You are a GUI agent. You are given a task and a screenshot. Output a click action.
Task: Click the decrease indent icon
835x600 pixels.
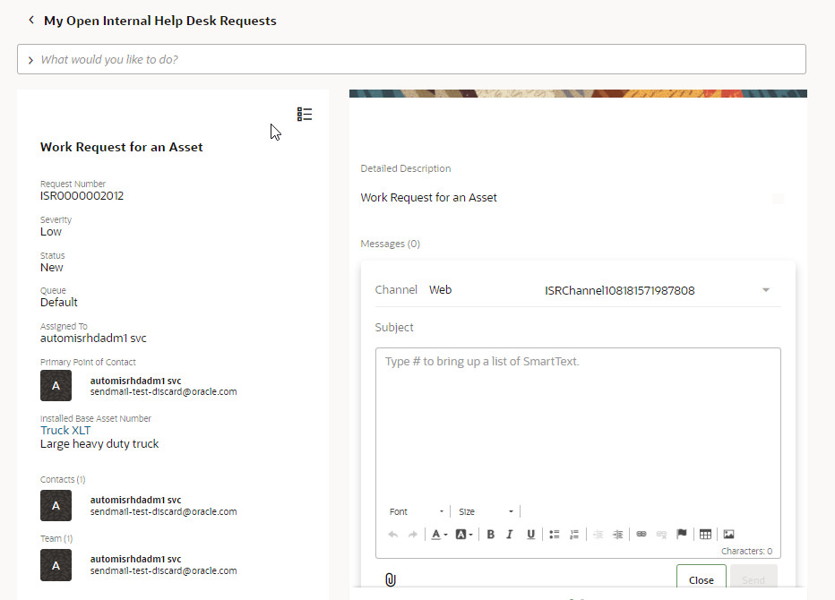coord(598,535)
